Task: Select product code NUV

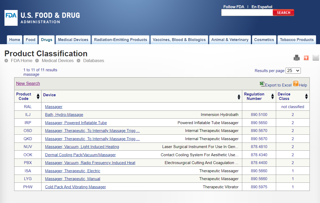Action: click(28, 147)
